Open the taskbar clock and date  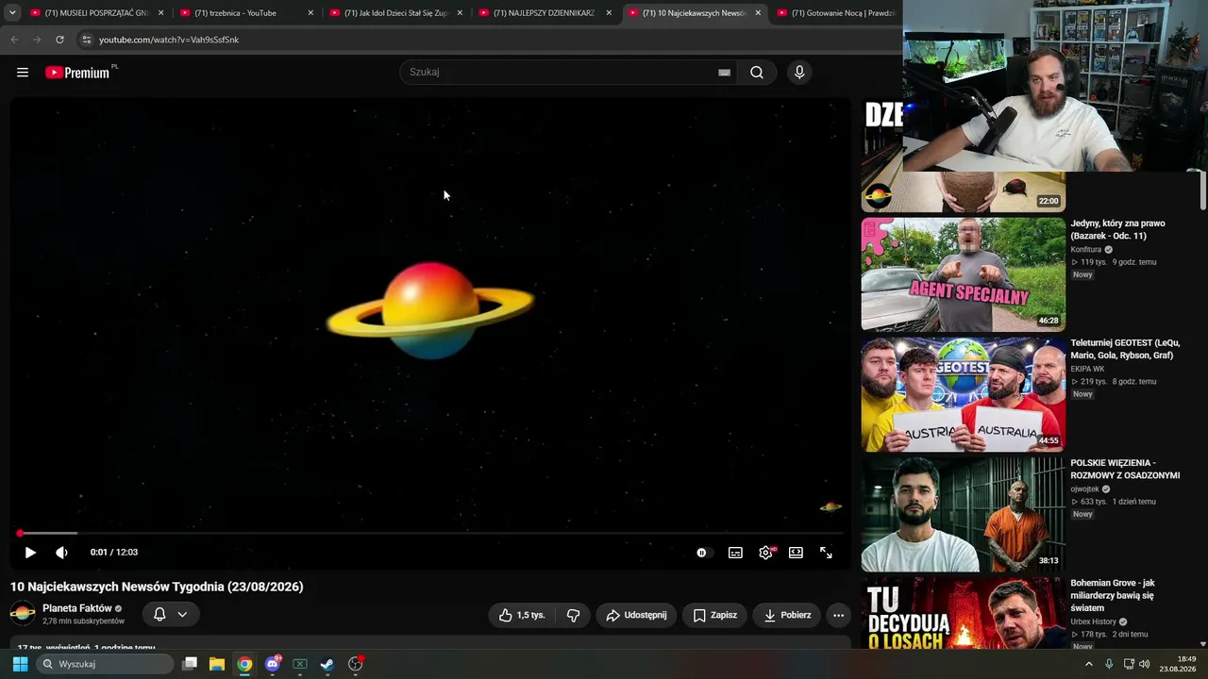1180,664
